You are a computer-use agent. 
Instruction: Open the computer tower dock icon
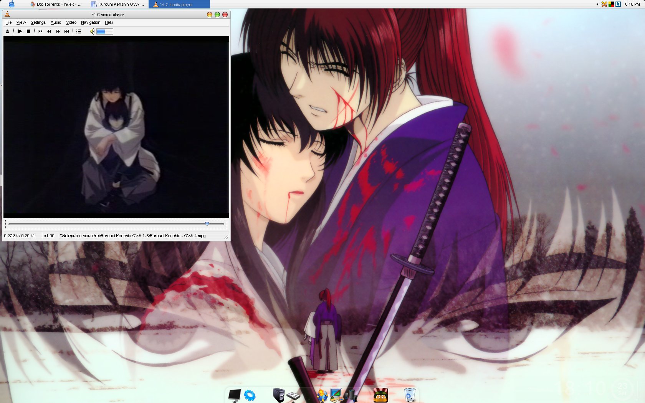point(279,395)
